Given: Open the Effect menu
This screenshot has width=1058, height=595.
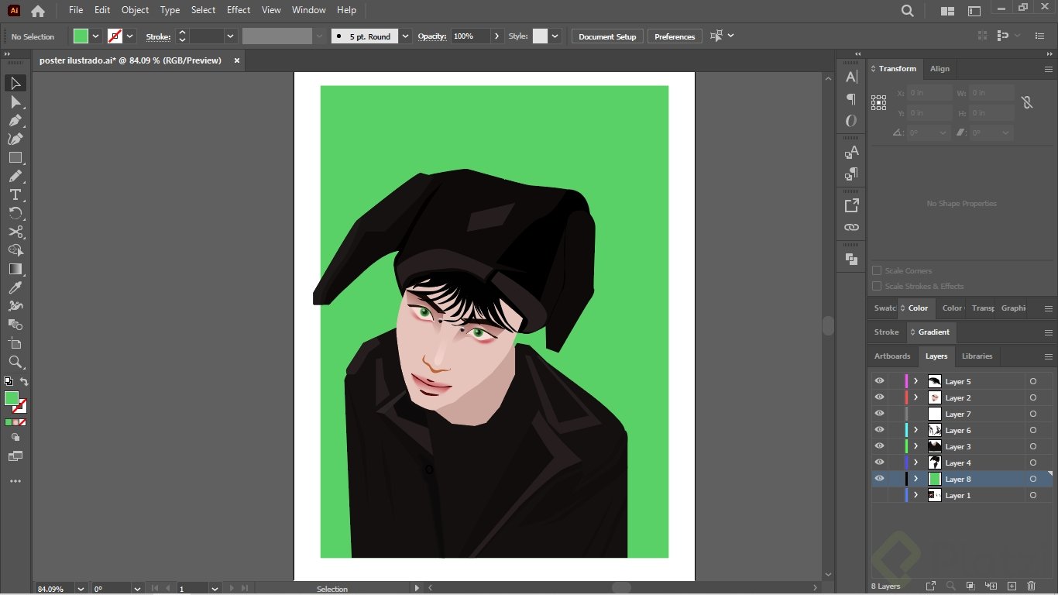Looking at the screenshot, I should pyautogui.click(x=239, y=10).
